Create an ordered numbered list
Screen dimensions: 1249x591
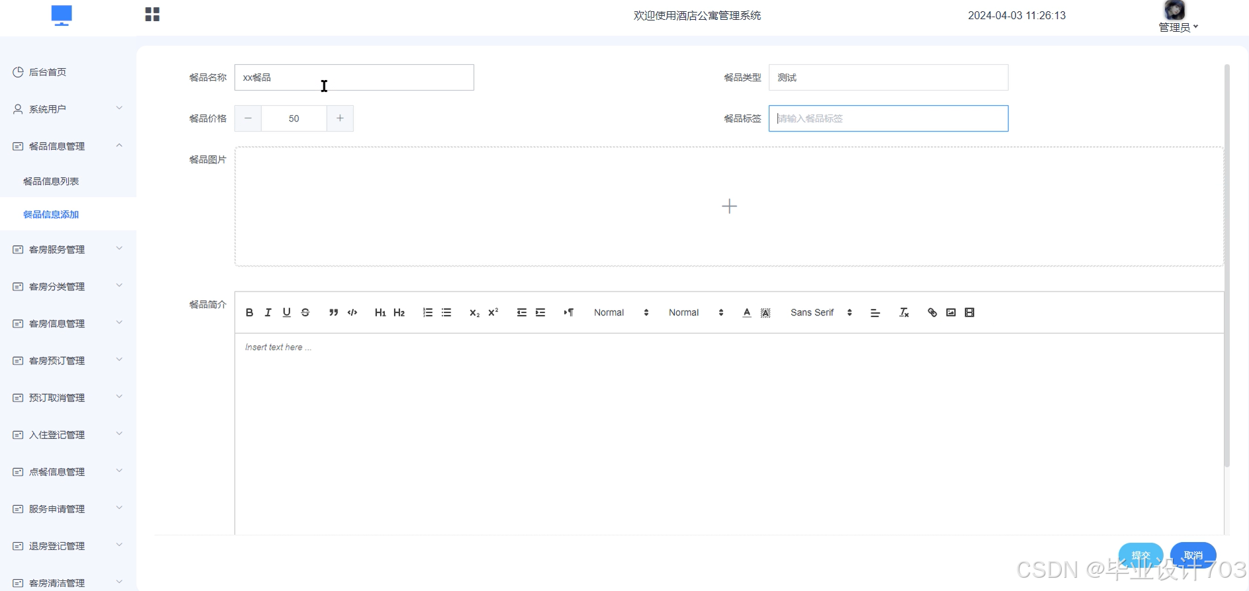pyautogui.click(x=427, y=313)
